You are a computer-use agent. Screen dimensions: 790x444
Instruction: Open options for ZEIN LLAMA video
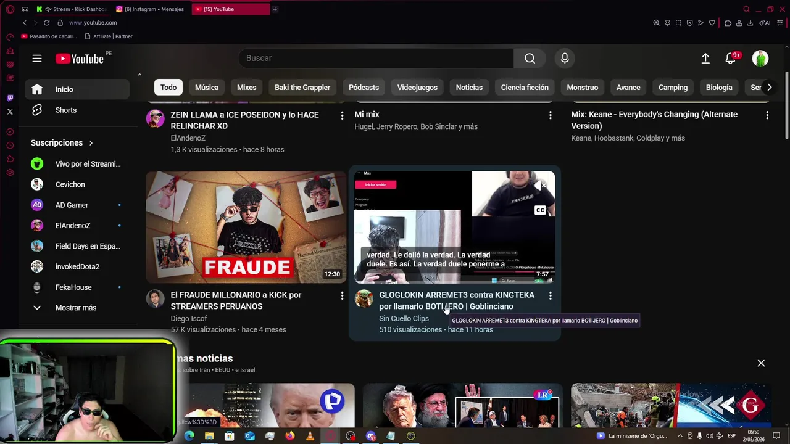(x=342, y=115)
